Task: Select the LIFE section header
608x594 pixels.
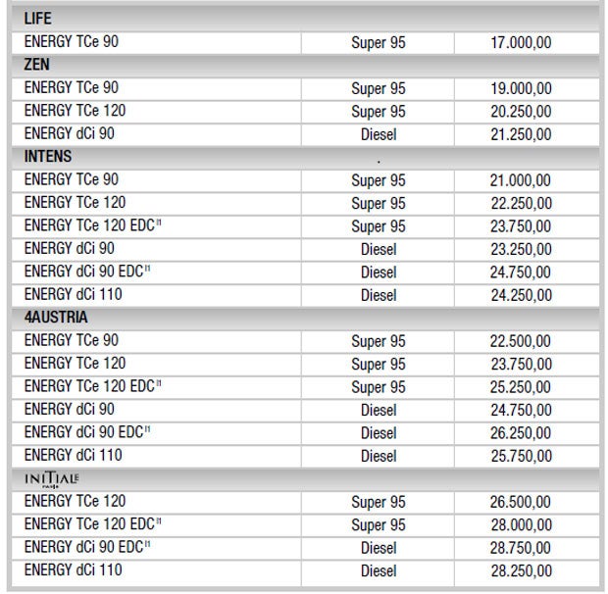Action: pos(38,19)
